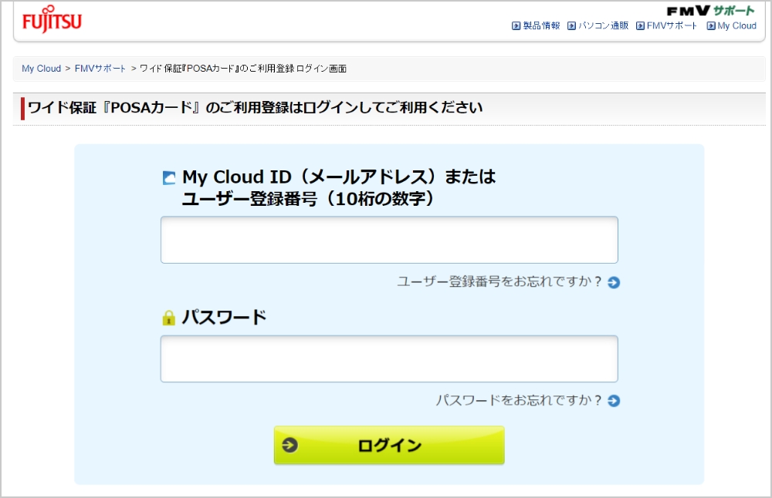Click the arrow icon beside パソコン通販
Screen dimensions: 772x498
[x=572, y=26]
